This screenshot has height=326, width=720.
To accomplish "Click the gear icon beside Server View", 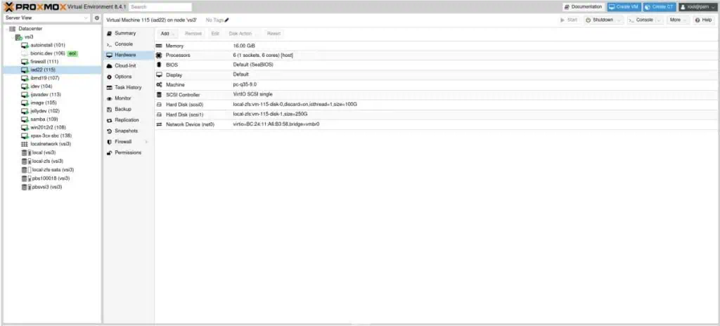I will tap(96, 18).
